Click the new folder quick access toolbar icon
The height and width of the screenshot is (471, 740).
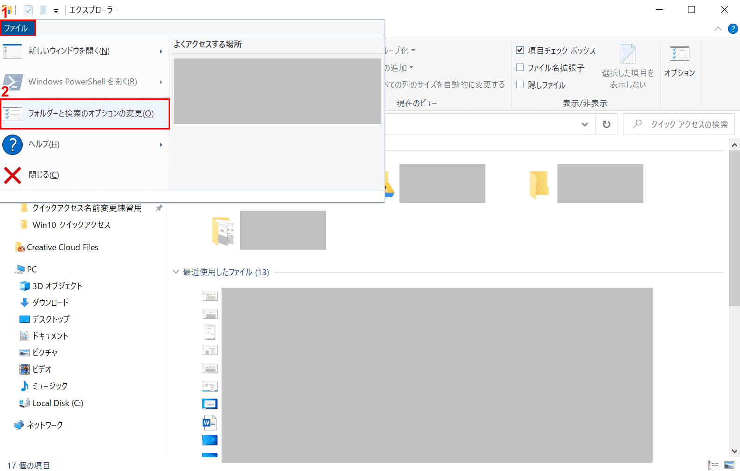click(43, 10)
